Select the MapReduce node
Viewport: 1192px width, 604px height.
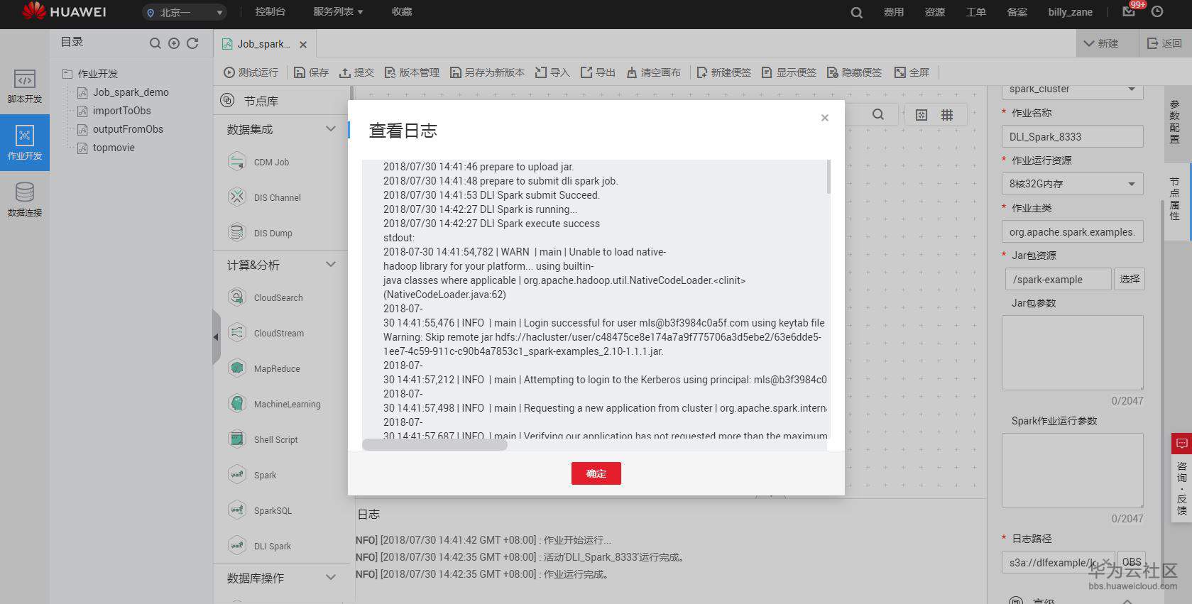pos(264,368)
